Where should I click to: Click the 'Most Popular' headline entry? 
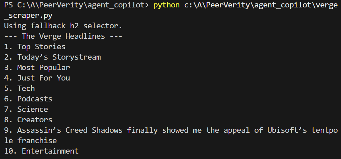(x=37, y=67)
